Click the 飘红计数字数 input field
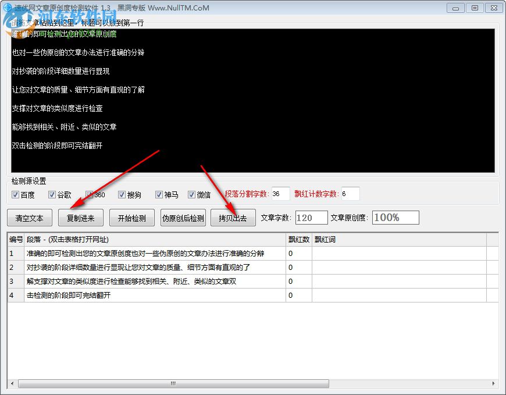The height and width of the screenshot is (395, 506). click(351, 194)
